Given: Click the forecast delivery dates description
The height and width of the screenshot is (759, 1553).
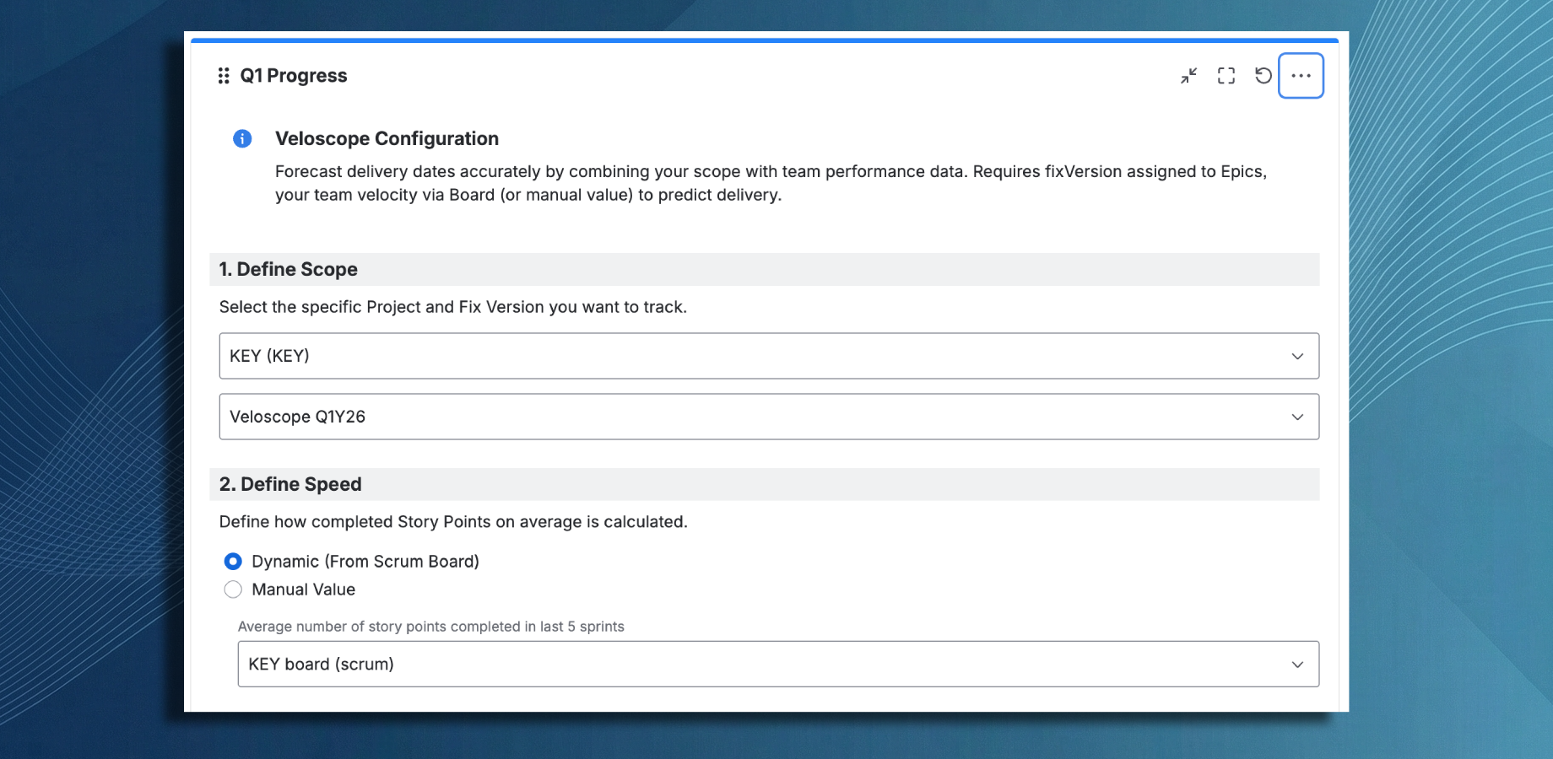Looking at the screenshot, I should (770, 183).
